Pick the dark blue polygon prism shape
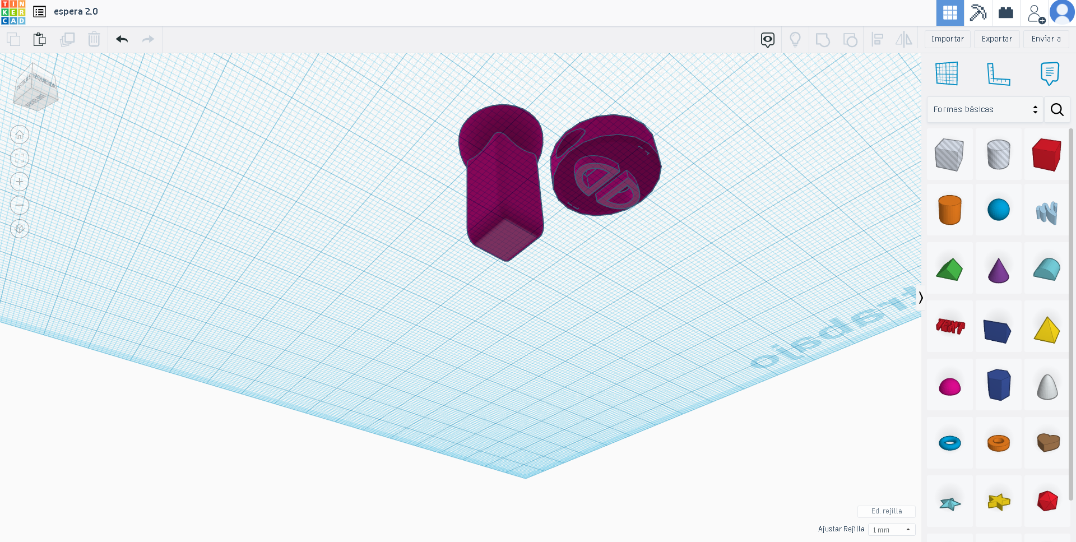Screen dimensions: 1076x542 coord(999,385)
